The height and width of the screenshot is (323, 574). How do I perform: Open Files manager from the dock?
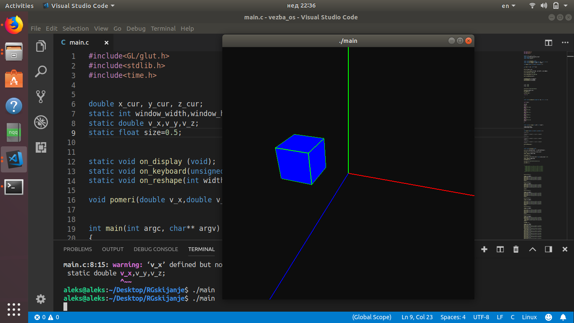14,52
